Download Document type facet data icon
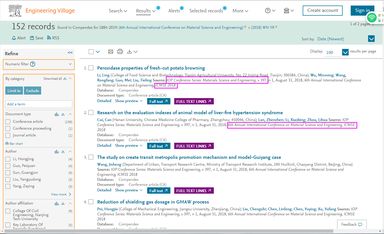The height and width of the screenshot is (234, 384). pos(63,114)
